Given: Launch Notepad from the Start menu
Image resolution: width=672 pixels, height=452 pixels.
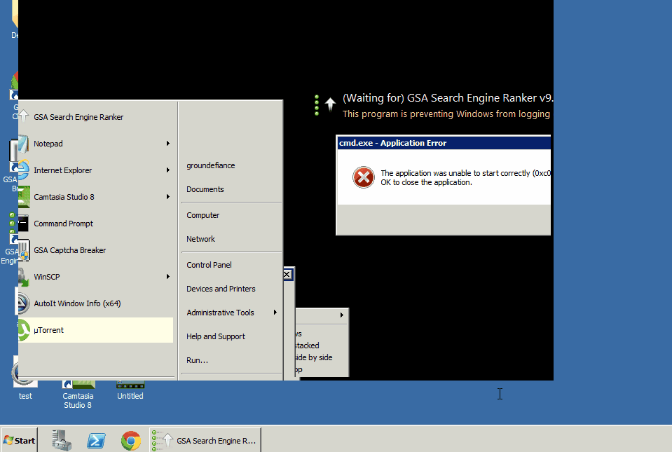Looking at the screenshot, I should point(96,144).
